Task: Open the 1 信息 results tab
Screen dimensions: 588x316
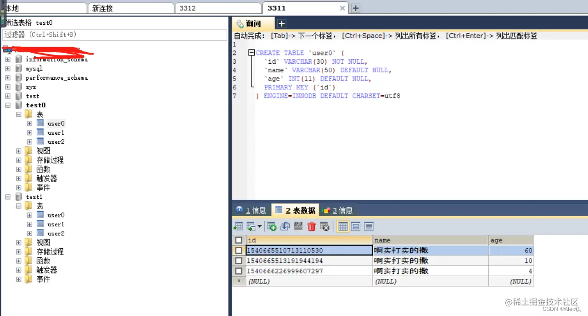Action: (x=252, y=210)
